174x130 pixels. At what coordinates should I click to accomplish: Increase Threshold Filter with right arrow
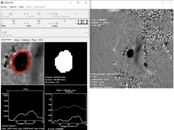(86, 33)
